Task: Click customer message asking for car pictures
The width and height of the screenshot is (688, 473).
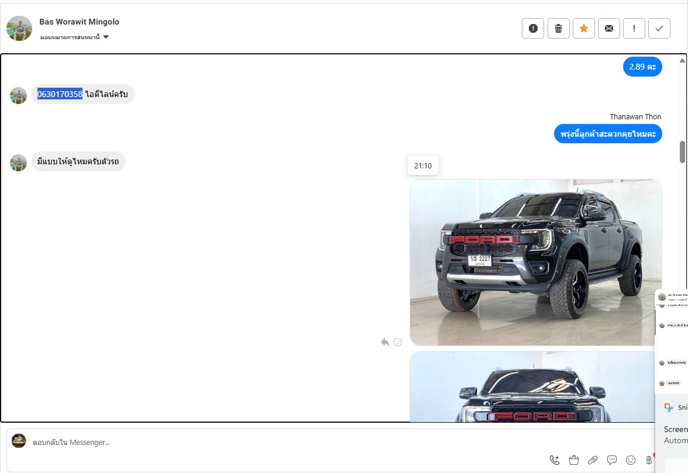Action: click(78, 161)
